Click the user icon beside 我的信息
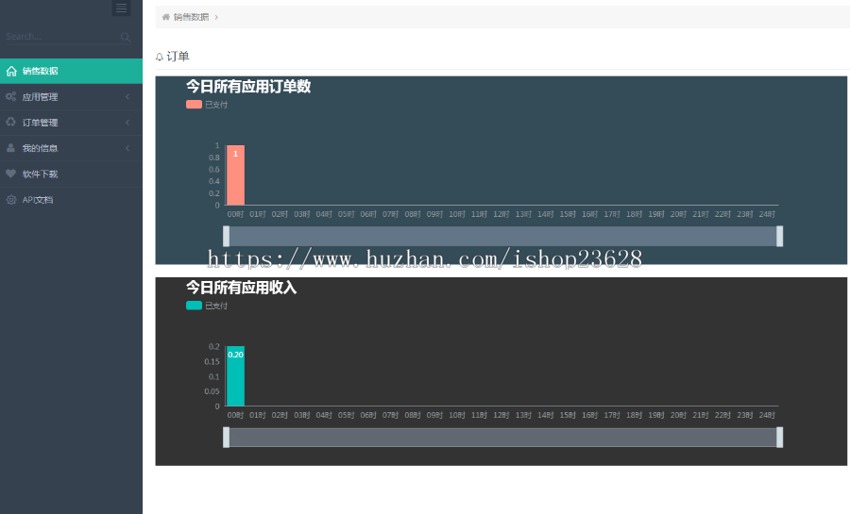 click(10, 148)
